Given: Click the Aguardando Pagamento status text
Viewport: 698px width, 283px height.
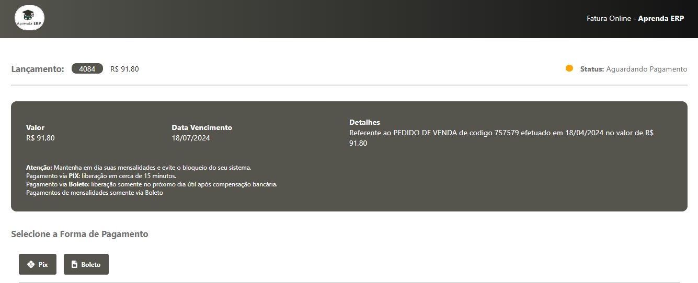Looking at the screenshot, I should tap(646, 69).
